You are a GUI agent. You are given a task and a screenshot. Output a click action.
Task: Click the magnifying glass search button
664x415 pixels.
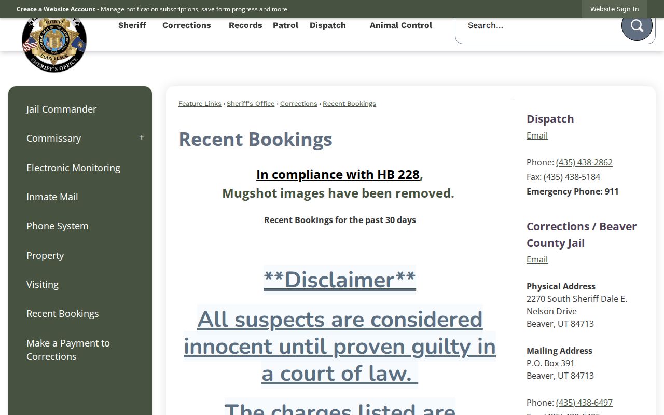[x=637, y=25]
